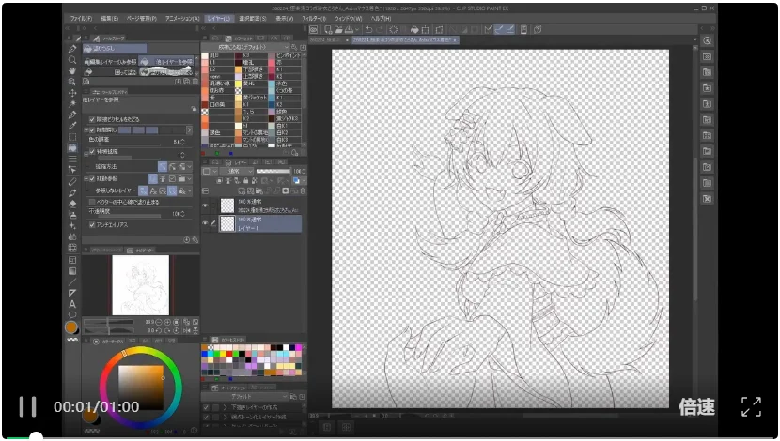The width and height of the screenshot is (780, 441).
Task: Open the ウィンドウ(W) menu
Action: tap(349, 19)
